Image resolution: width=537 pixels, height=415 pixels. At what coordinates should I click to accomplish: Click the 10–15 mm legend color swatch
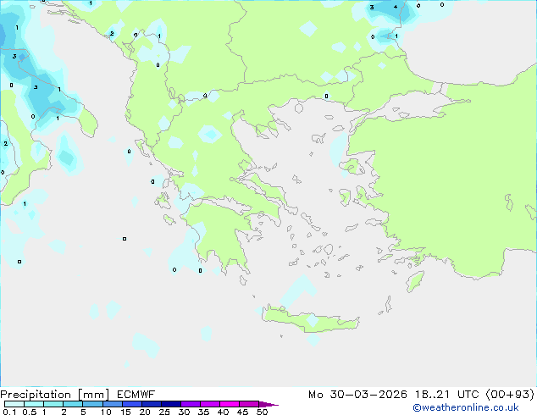pos(113,404)
